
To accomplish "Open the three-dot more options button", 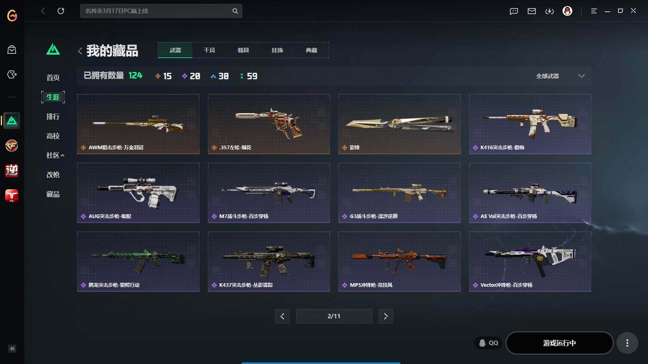I will tap(627, 343).
